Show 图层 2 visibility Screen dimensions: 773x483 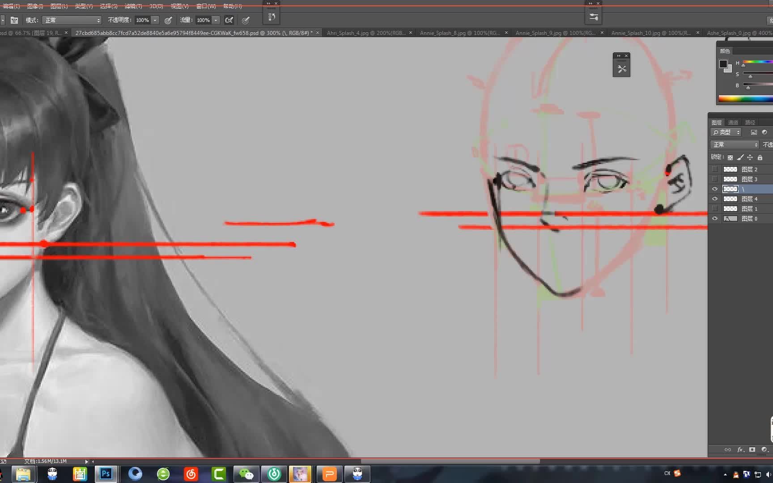715,169
